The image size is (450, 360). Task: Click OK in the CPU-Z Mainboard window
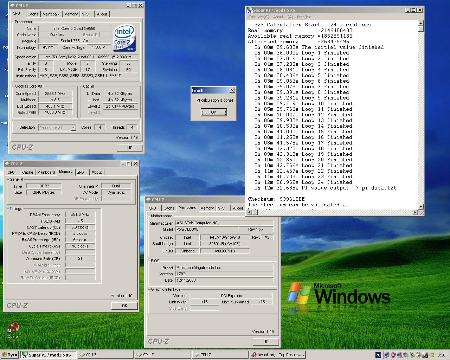[266, 341]
